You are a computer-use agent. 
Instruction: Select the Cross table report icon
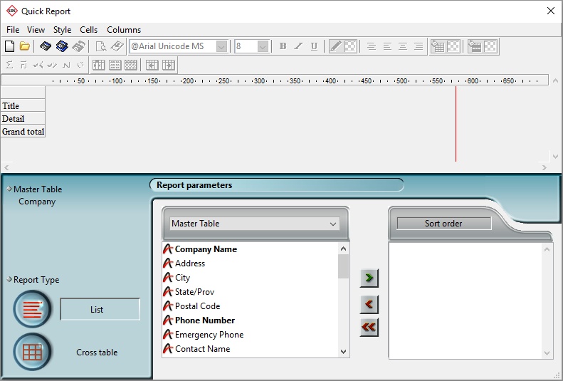click(x=33, y=352)
